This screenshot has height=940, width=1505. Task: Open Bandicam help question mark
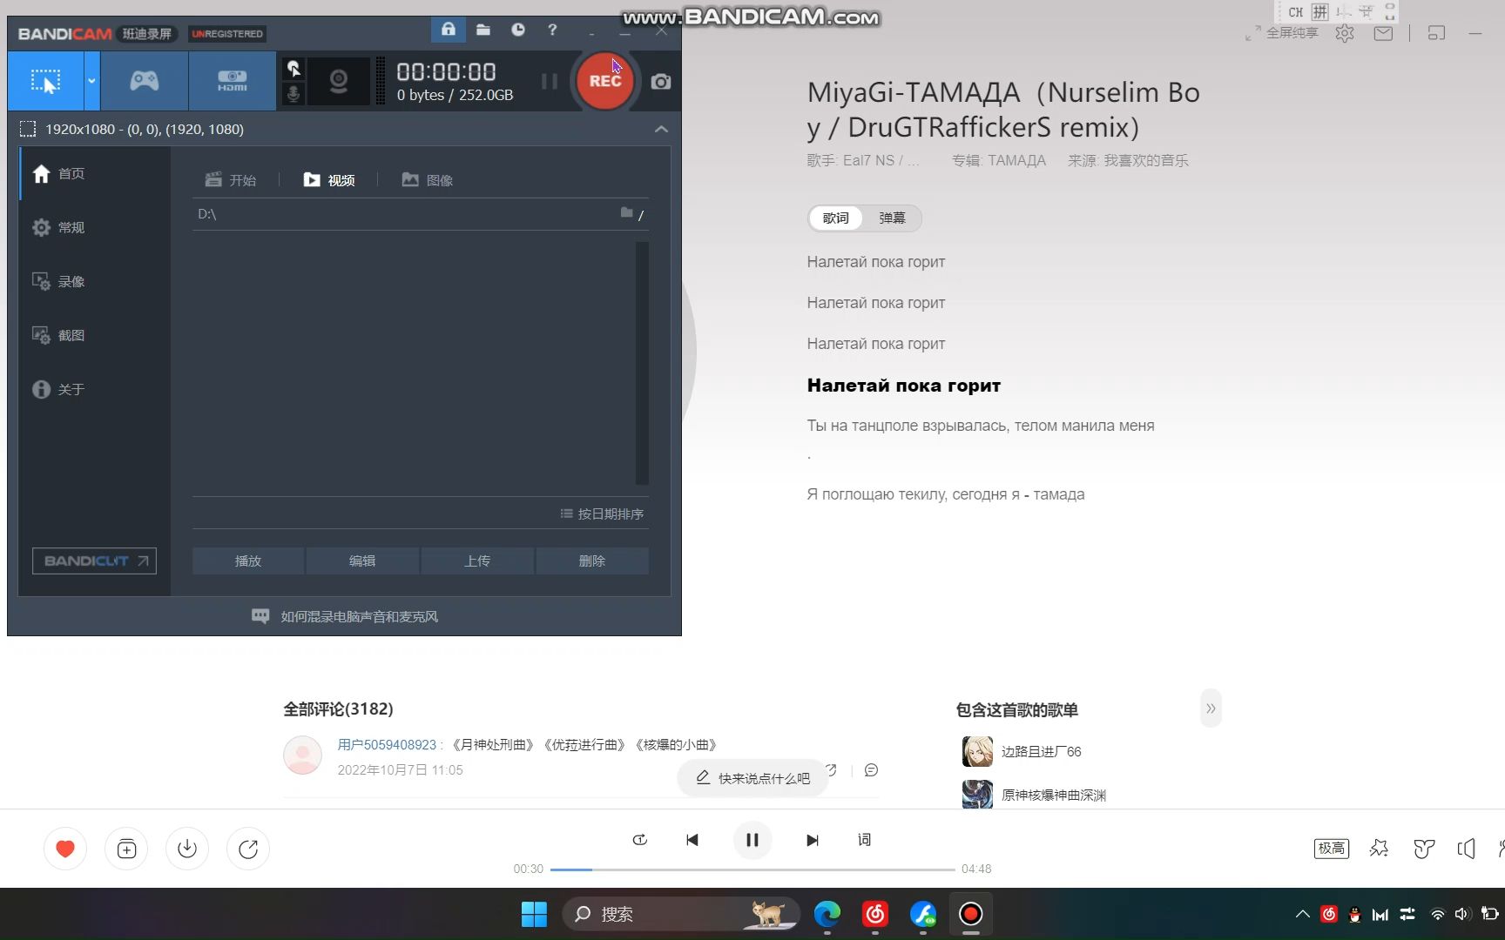point(552,30)
